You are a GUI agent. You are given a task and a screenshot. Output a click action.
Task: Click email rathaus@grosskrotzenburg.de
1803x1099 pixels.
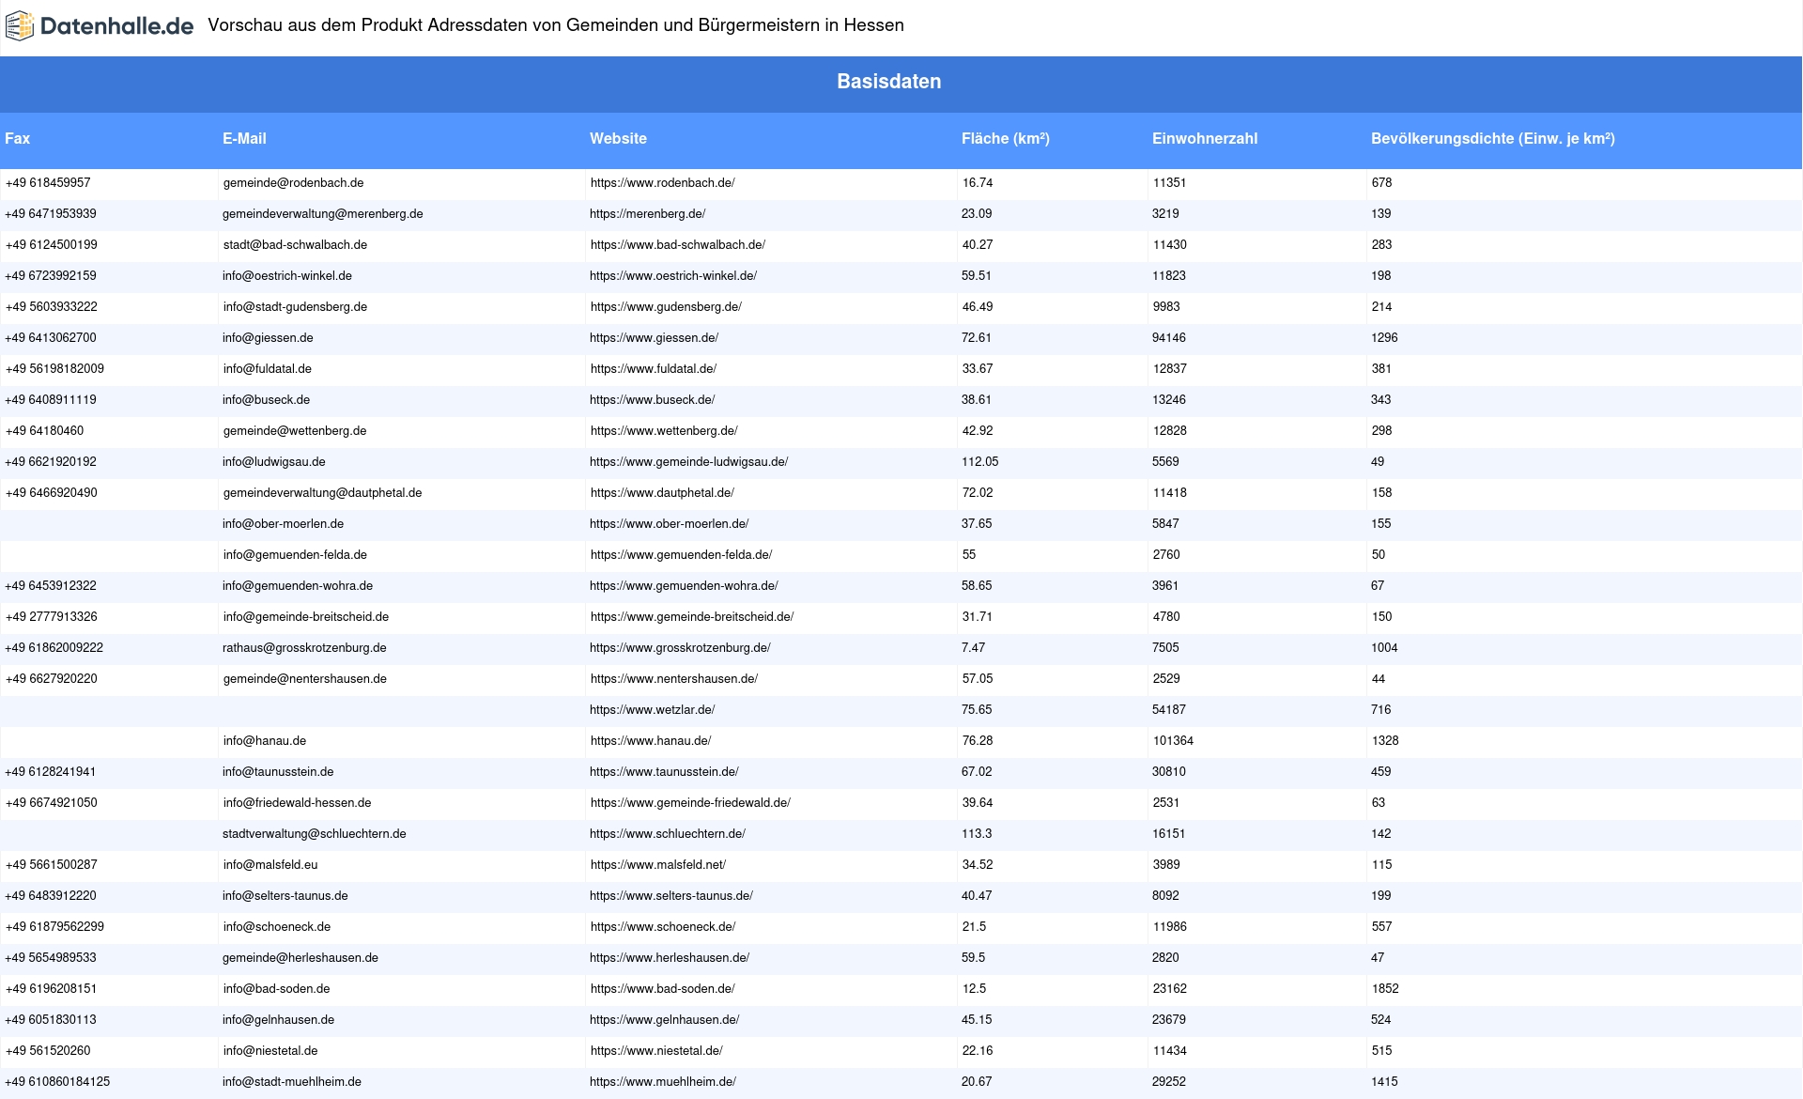pyautogui.click(x=305, y=648)
